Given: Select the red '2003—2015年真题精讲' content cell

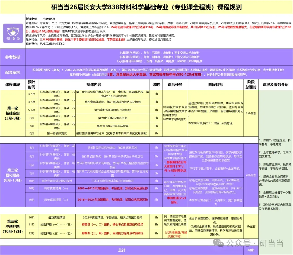Looking at the screenshot, I should click(x=113, y=188).
